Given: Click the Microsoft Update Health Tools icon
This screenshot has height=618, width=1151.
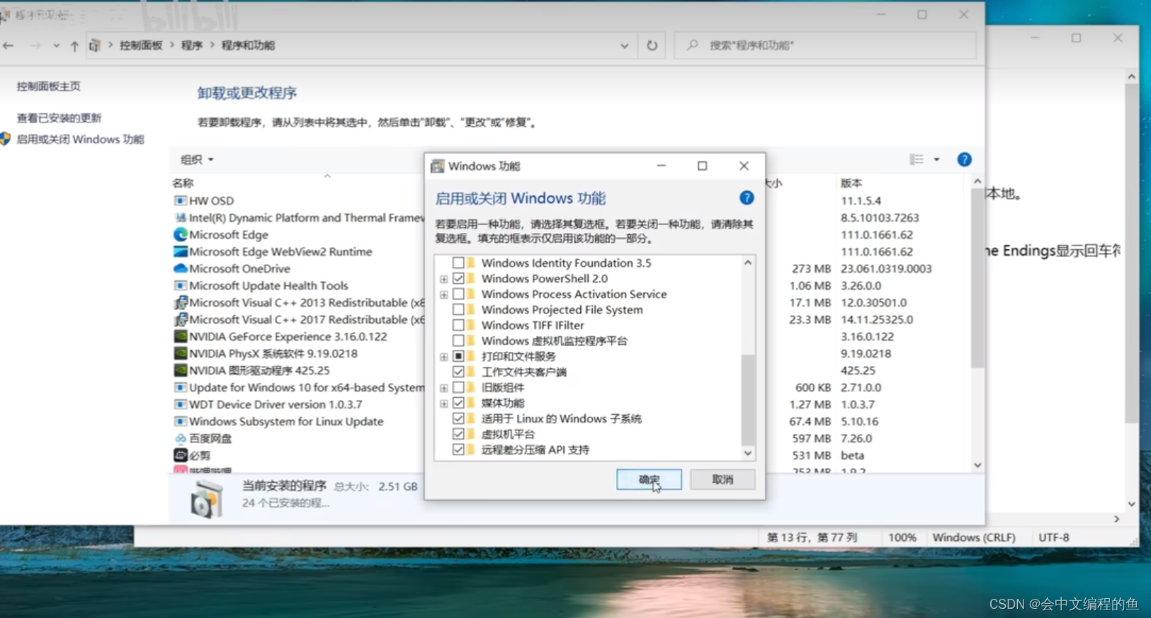Looking at the screenshot, I should pyautogui.click(x=181, y=285).
